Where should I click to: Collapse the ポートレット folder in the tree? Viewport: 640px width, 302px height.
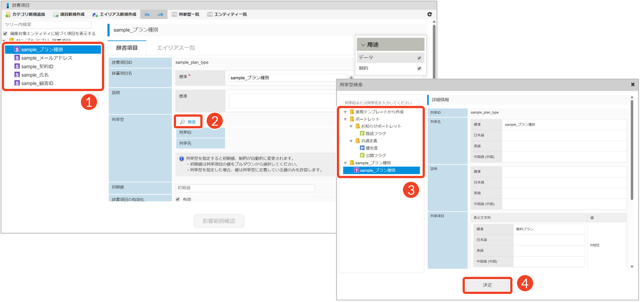click(x=345, y=119)
